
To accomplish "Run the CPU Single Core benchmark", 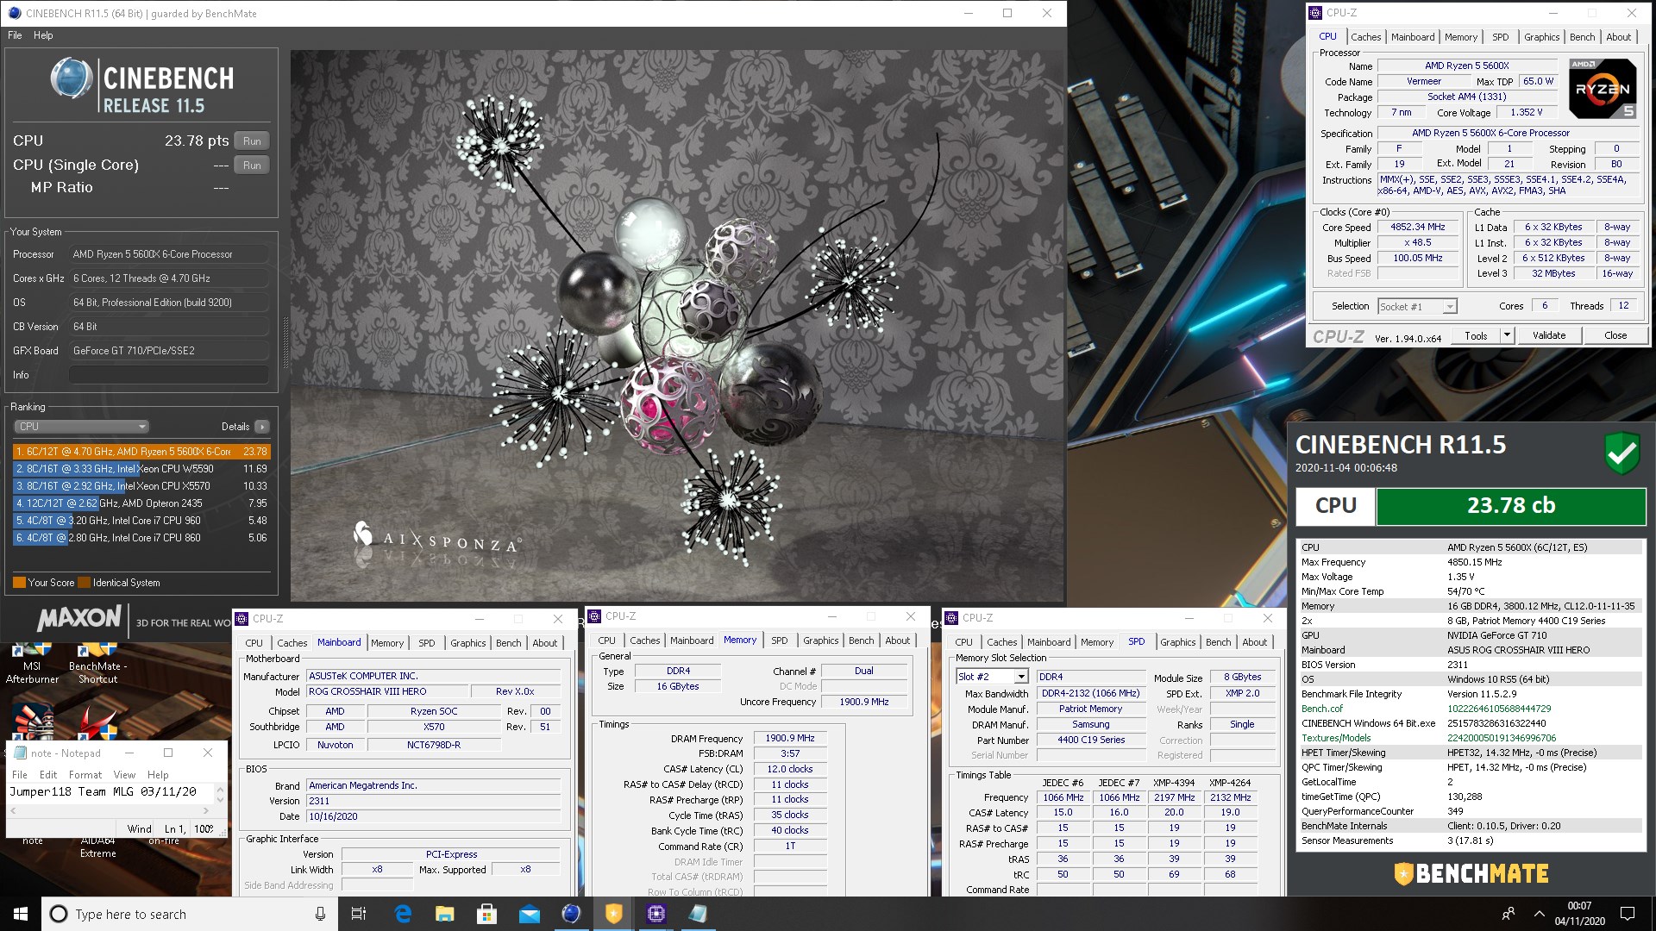I will pyautogui.click(x=252, y=166).
